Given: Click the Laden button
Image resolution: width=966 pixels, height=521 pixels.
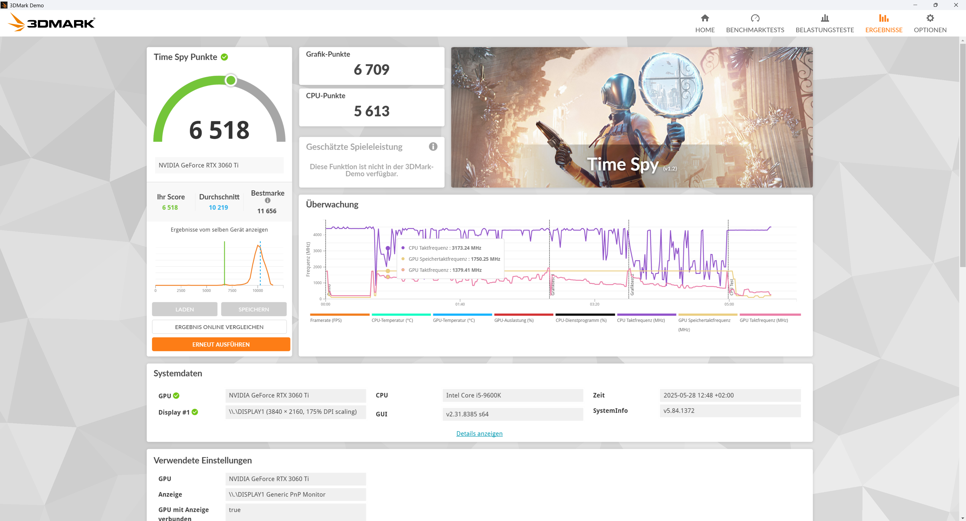Looking at the screenshot, I should 185,309.
